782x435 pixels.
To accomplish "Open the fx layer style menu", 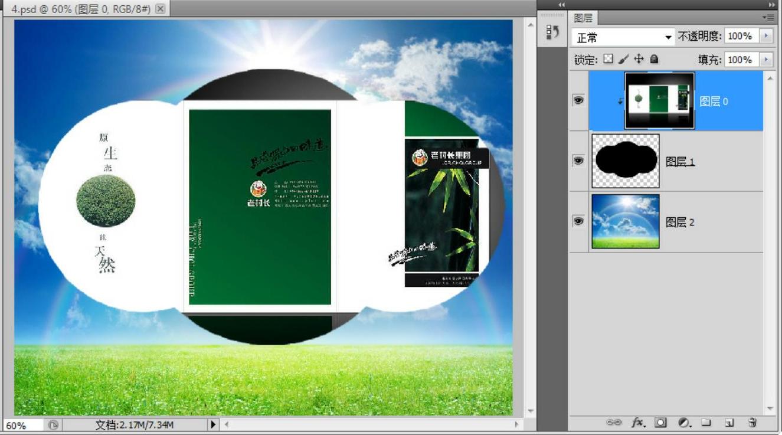I will [639, 423].
